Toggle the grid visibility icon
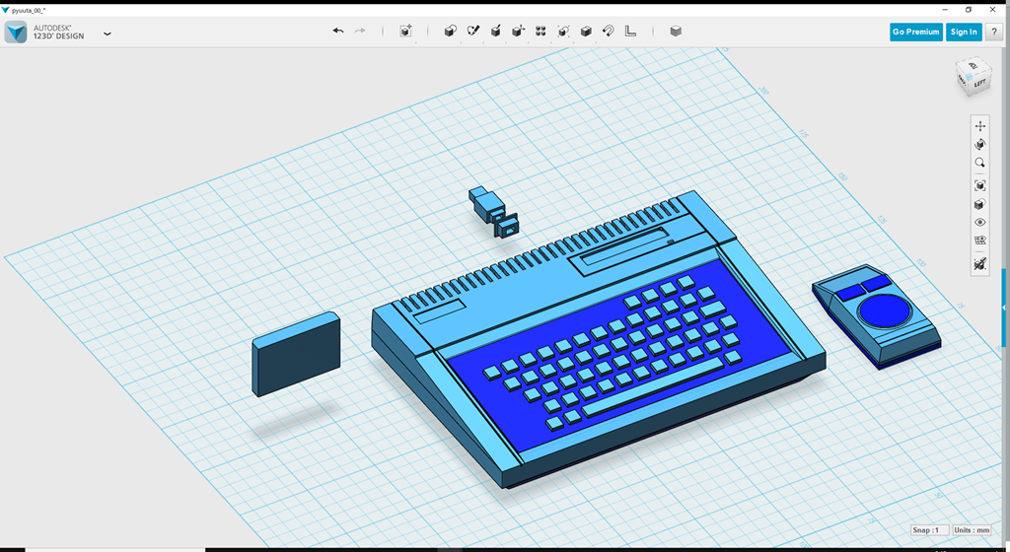Viewport: 1010px width, 552px height. tap(979, 241)
